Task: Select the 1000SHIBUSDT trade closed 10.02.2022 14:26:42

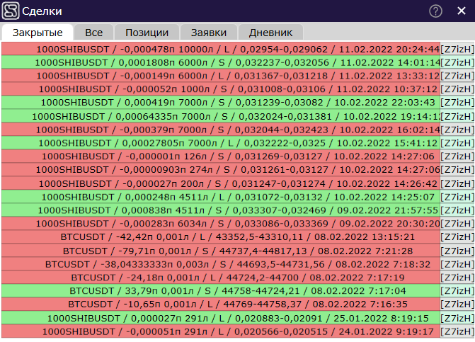Action: pos(221,183)
